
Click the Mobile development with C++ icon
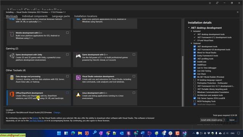click(12, 34)
